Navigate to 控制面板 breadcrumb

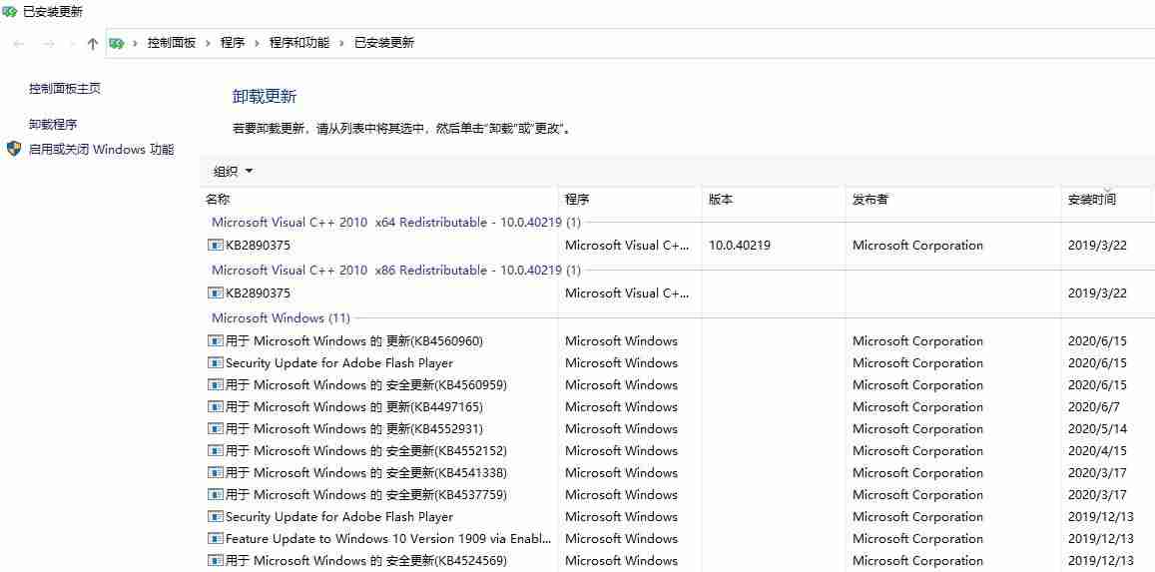(x=172, y=44)
